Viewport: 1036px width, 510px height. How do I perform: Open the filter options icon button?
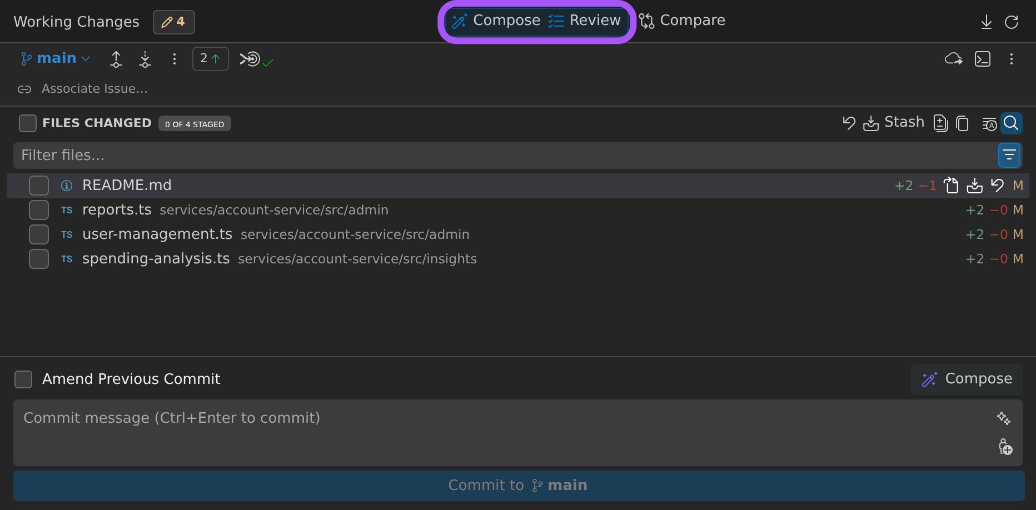tap(1009, 156)
